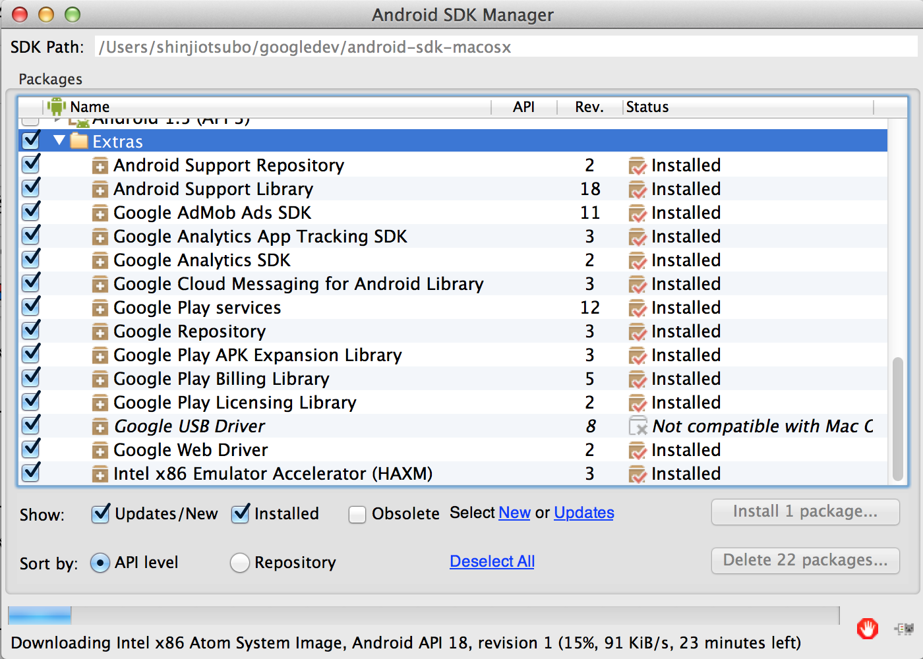The image size is (923, 659).
Task: Click revision 18 of Android Support Library
Action: pyautogui.click(x=590, y=189)
